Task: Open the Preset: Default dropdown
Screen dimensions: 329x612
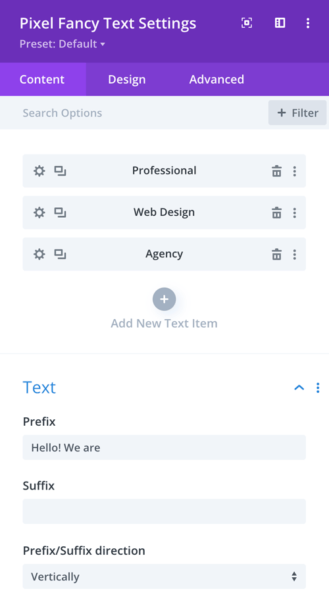Action: tap(63, 44)
